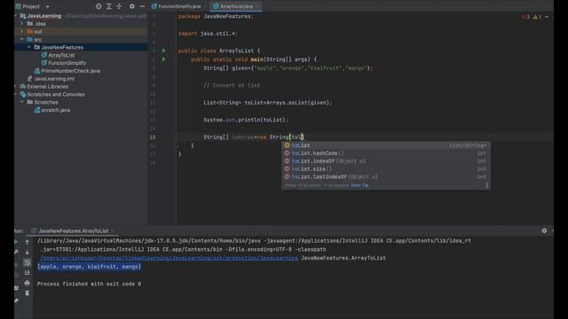Close the ArrayToList.java editor tab
This screenshot has height=319, width=568.
click(258, 6)
